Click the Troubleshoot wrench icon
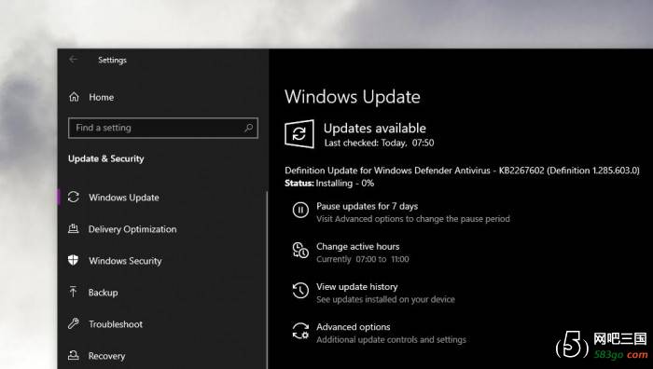653x369 pixels. pos(74,323)
